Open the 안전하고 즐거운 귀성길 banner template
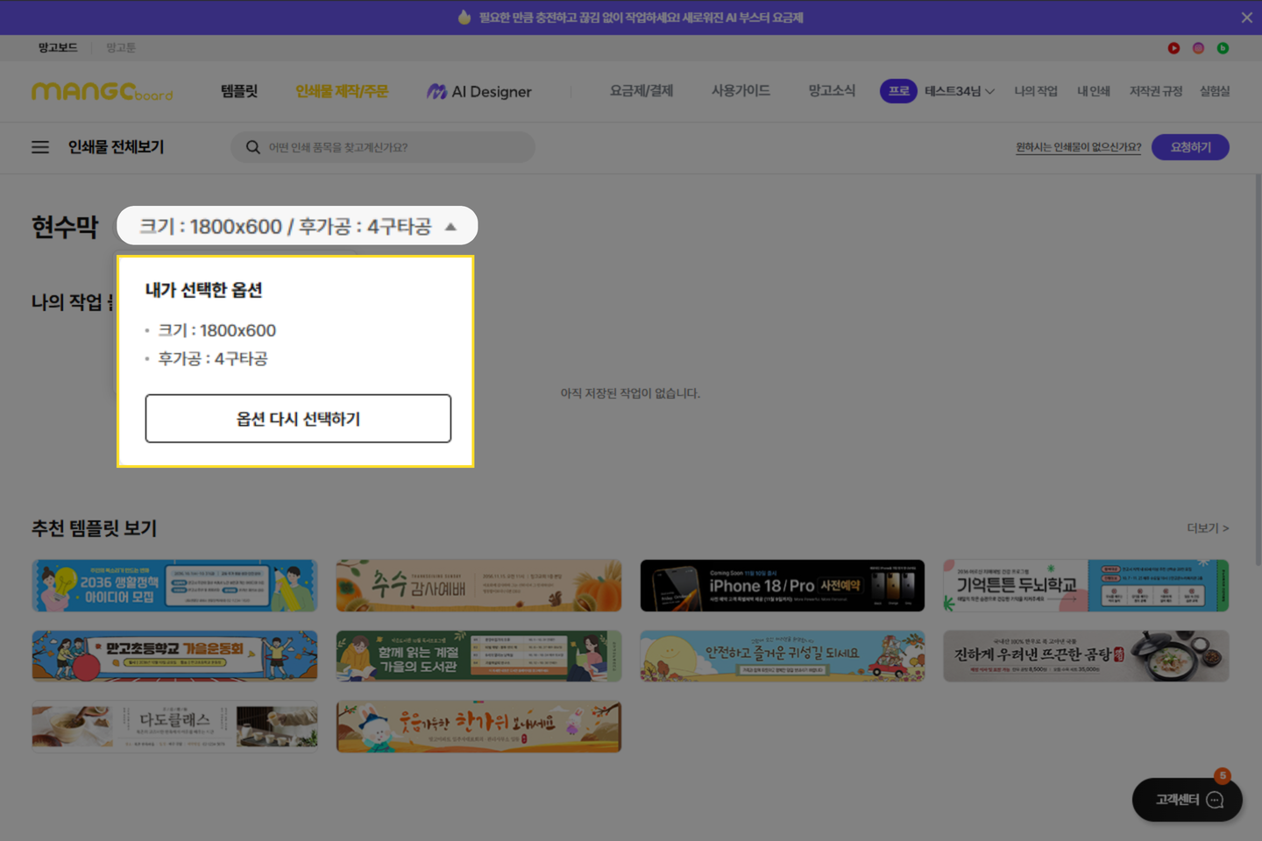 click(783, 656)
